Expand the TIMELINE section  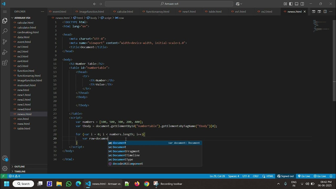click(20, 171)
